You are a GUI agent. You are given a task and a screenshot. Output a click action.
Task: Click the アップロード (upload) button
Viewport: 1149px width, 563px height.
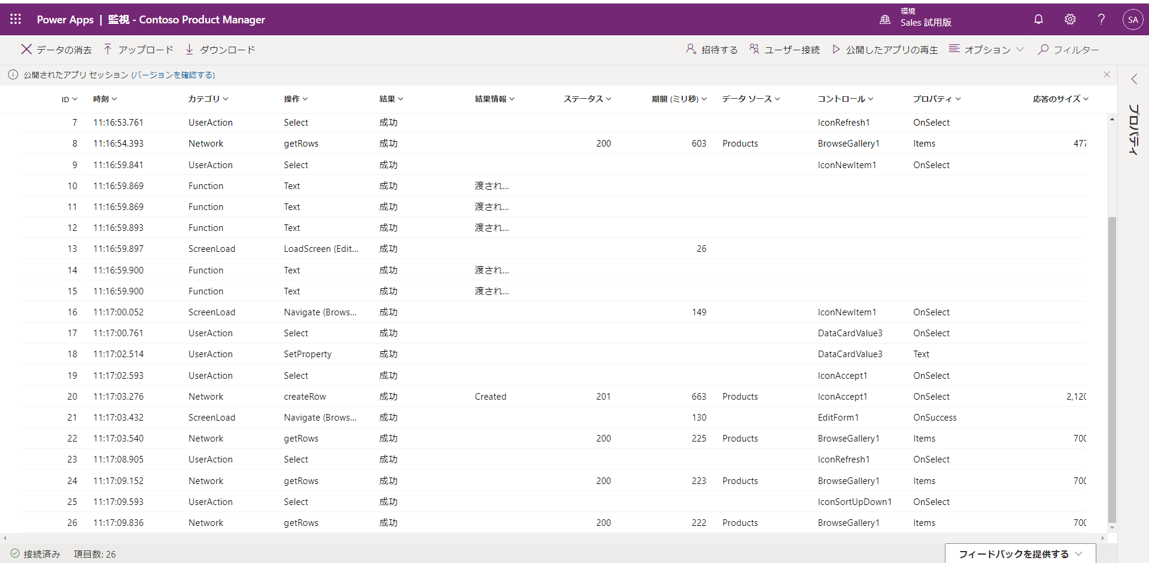(138, 50)
